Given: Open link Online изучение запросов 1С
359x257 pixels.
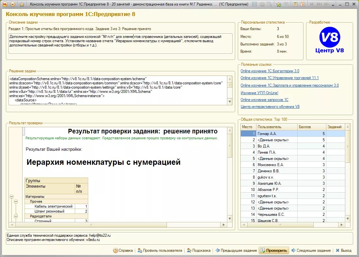Looking at the screenshot, I should click(265, 100).
